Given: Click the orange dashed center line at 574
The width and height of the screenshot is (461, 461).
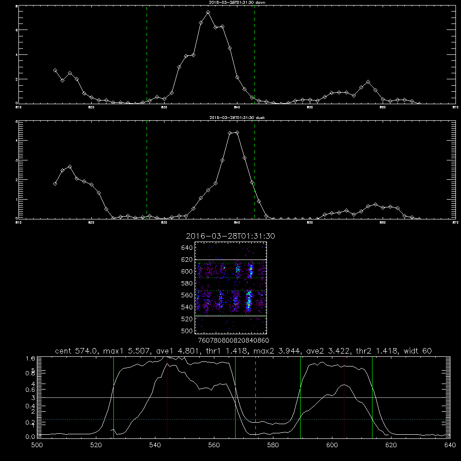Looking at the screenshot, I should (255, 397).
